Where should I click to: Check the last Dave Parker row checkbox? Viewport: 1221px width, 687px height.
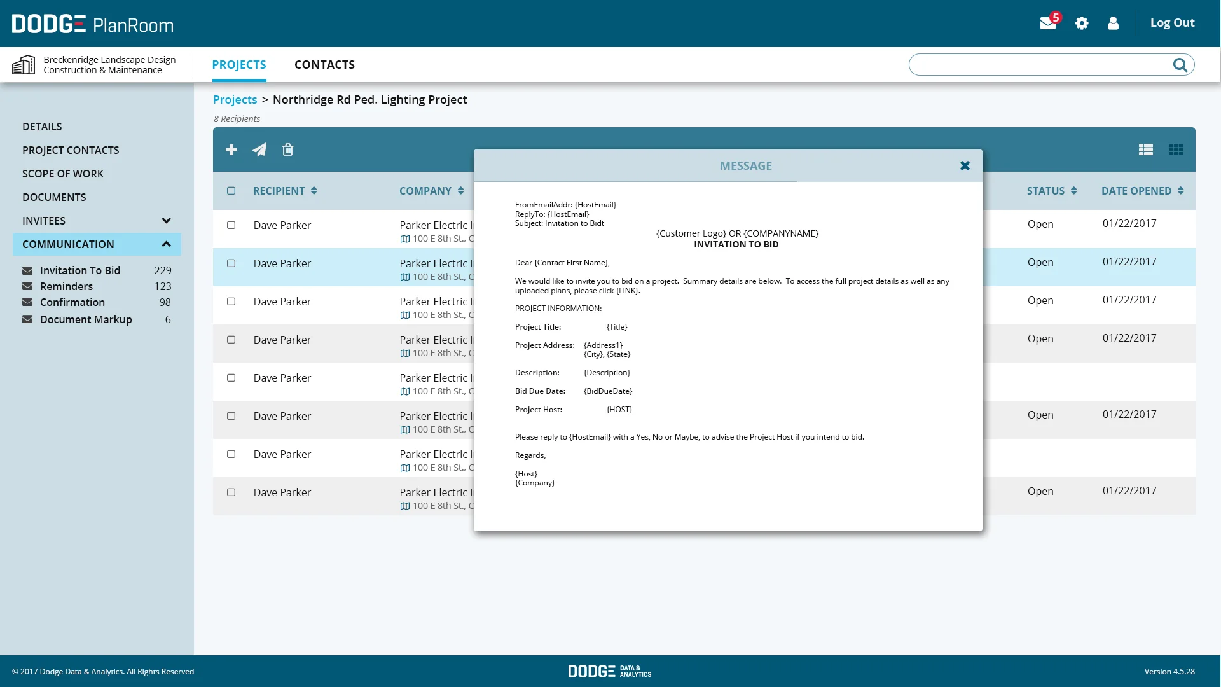[231, 492]
